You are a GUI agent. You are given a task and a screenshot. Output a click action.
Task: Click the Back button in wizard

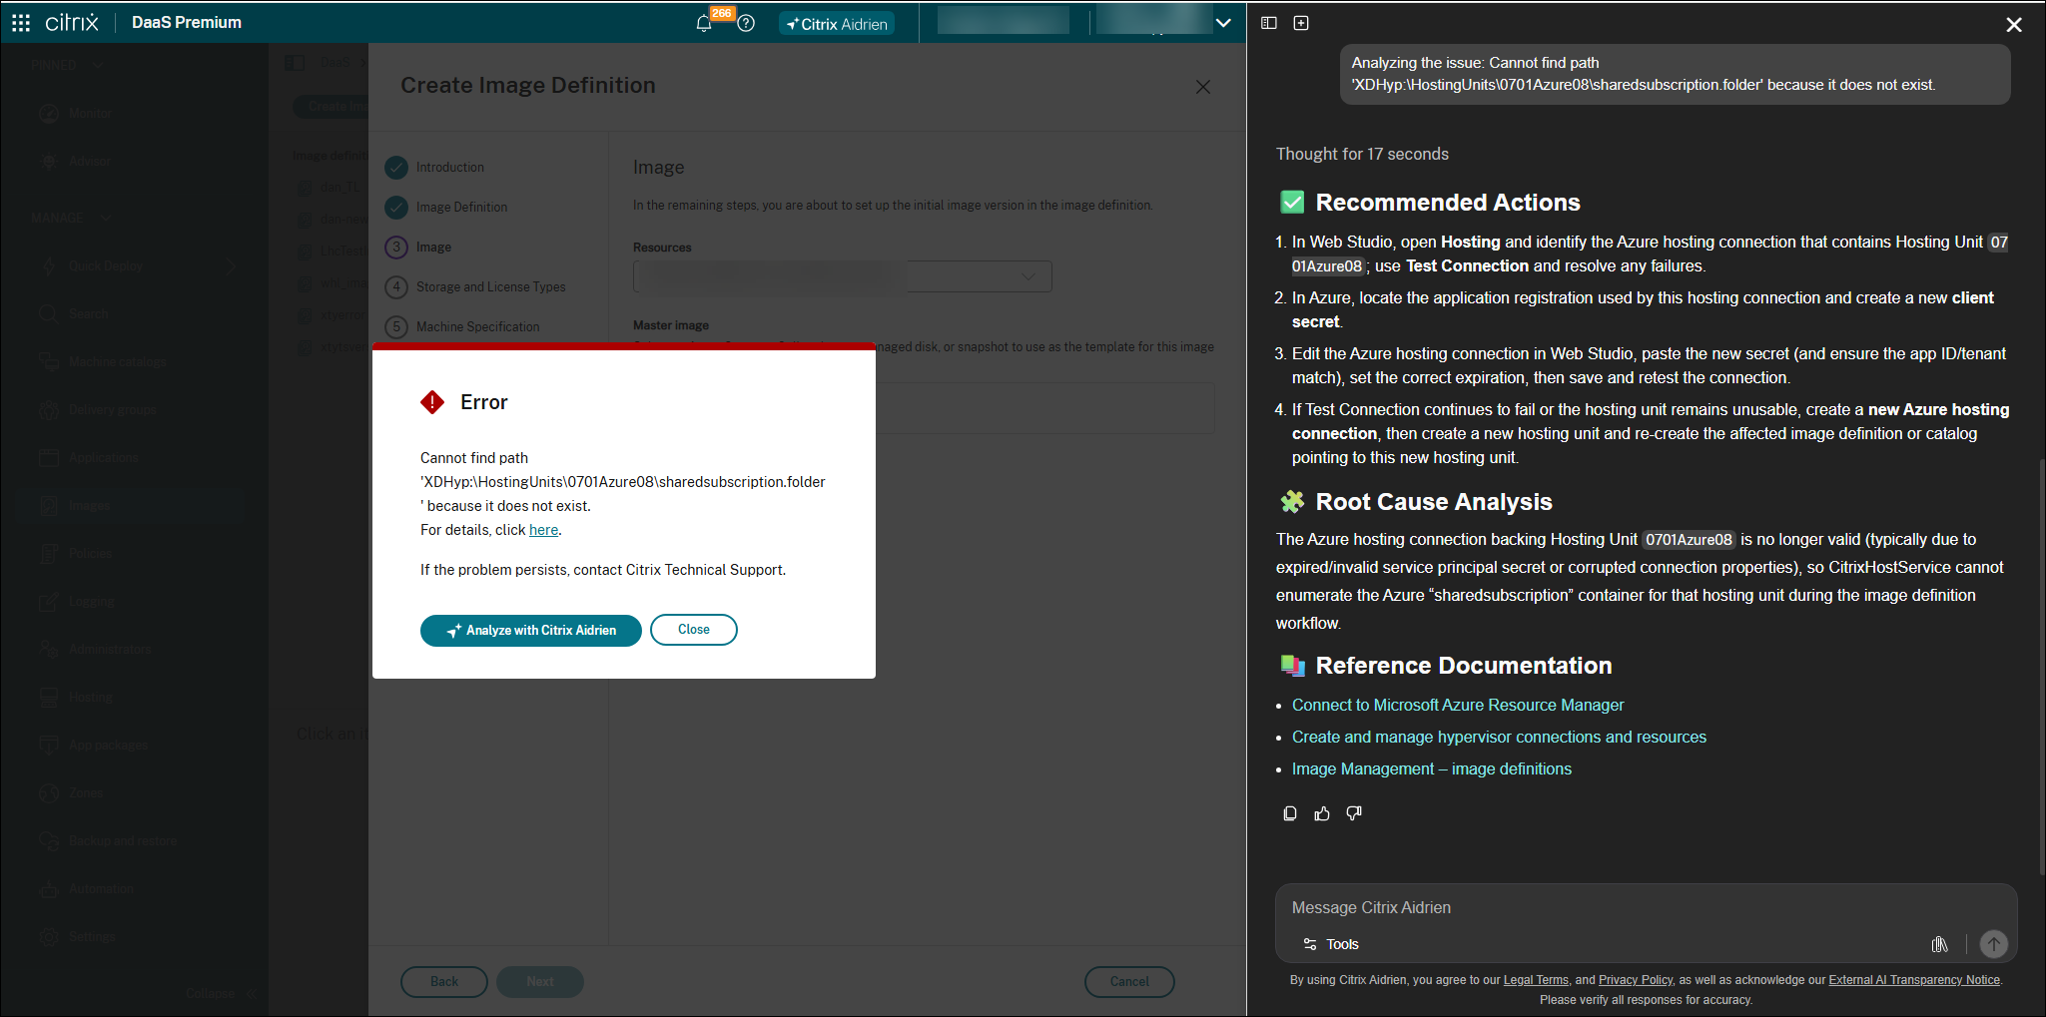444,981
